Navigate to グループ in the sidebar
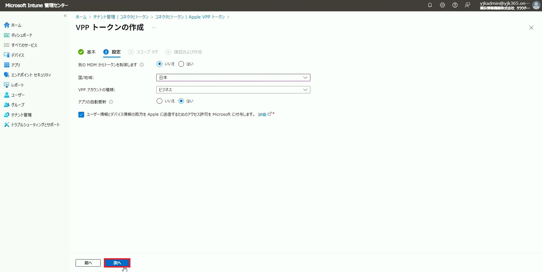Screen dimensions: 542x272 18,105
